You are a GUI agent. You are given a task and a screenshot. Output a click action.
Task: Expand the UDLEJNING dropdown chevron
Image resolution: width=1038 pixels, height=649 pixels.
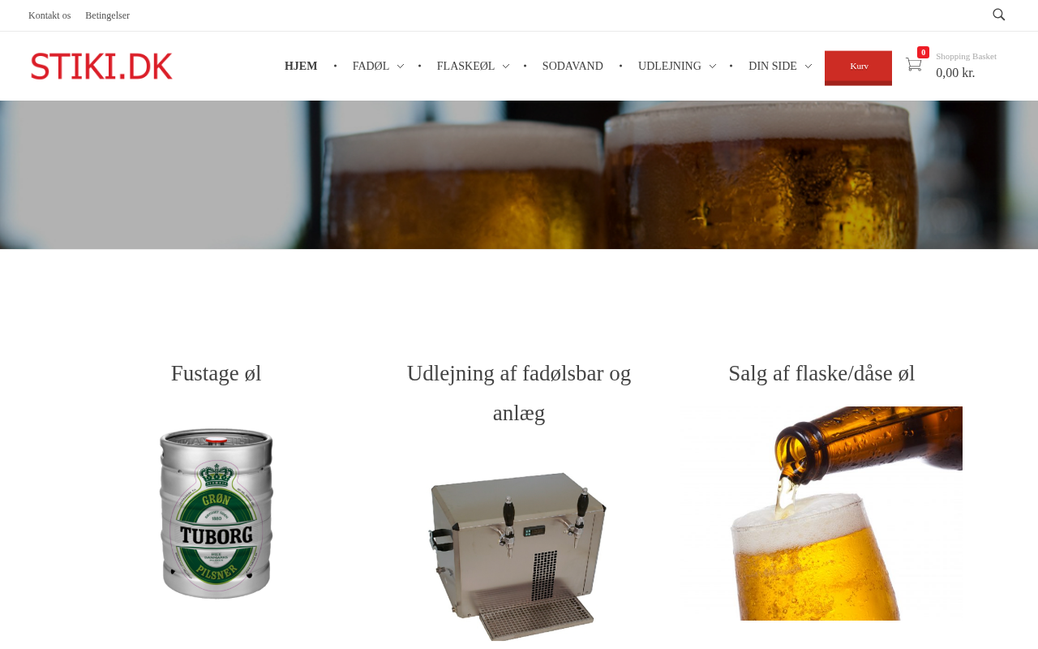712,67
